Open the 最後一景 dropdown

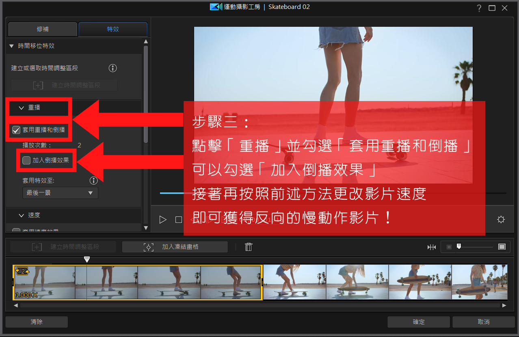pyautogui.click(x=60, y=193)
